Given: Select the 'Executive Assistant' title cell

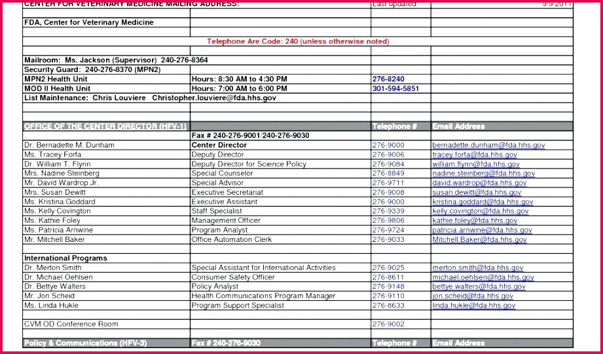Looking at the screenshot, I should coord(280,202).
